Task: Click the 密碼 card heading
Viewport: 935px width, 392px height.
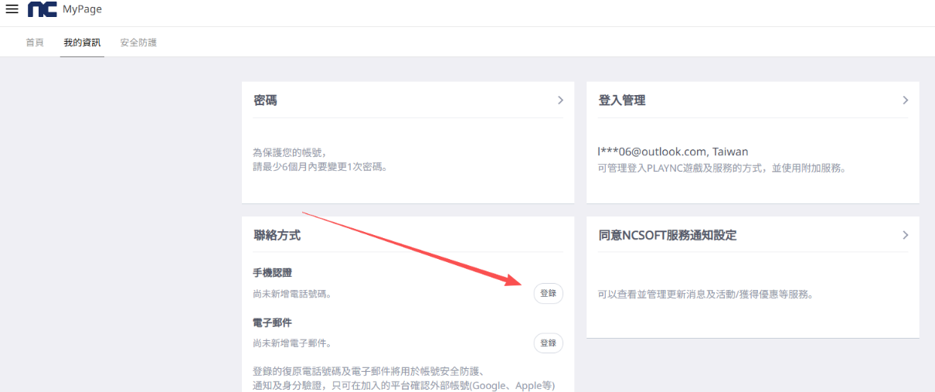Action: 265,101
